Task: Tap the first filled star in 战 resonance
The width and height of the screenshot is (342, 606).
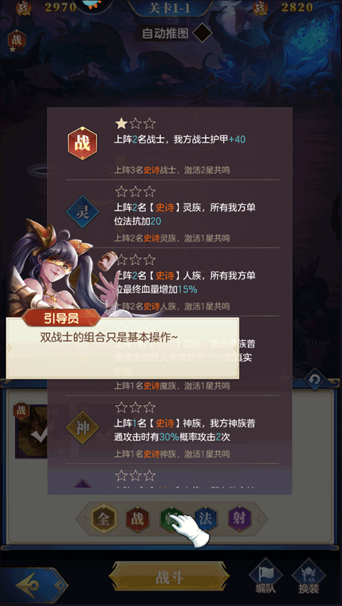Action: 121,123
